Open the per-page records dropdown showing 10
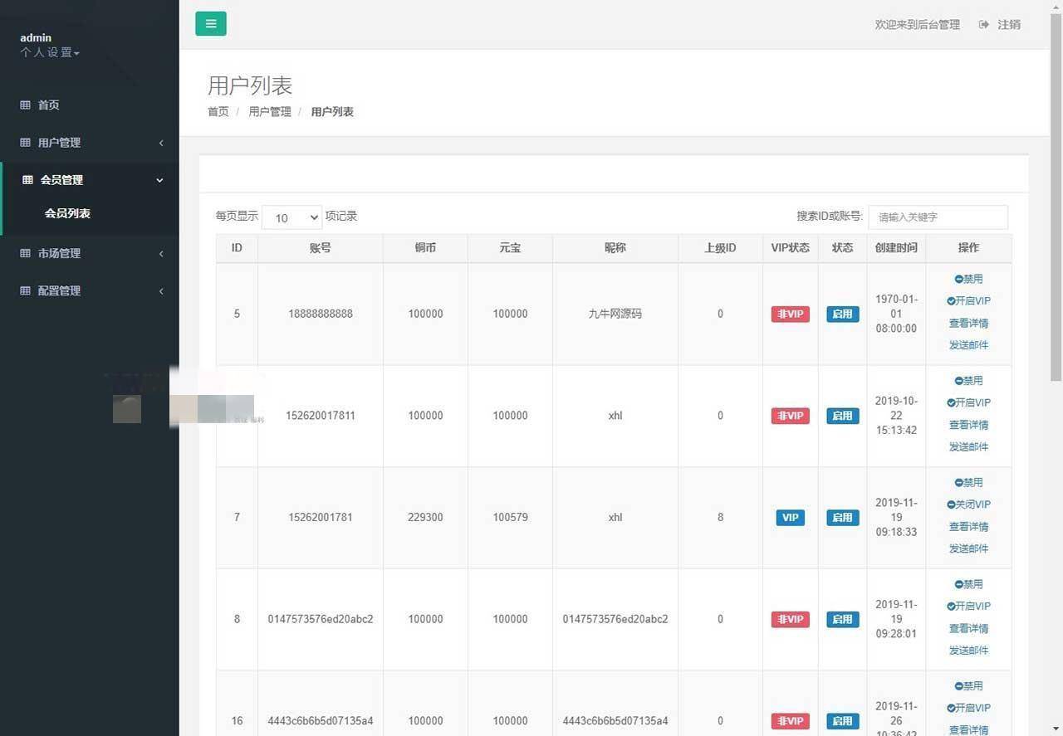The image size is (1063, 736). pyautogui.click(x=291, y=217)
